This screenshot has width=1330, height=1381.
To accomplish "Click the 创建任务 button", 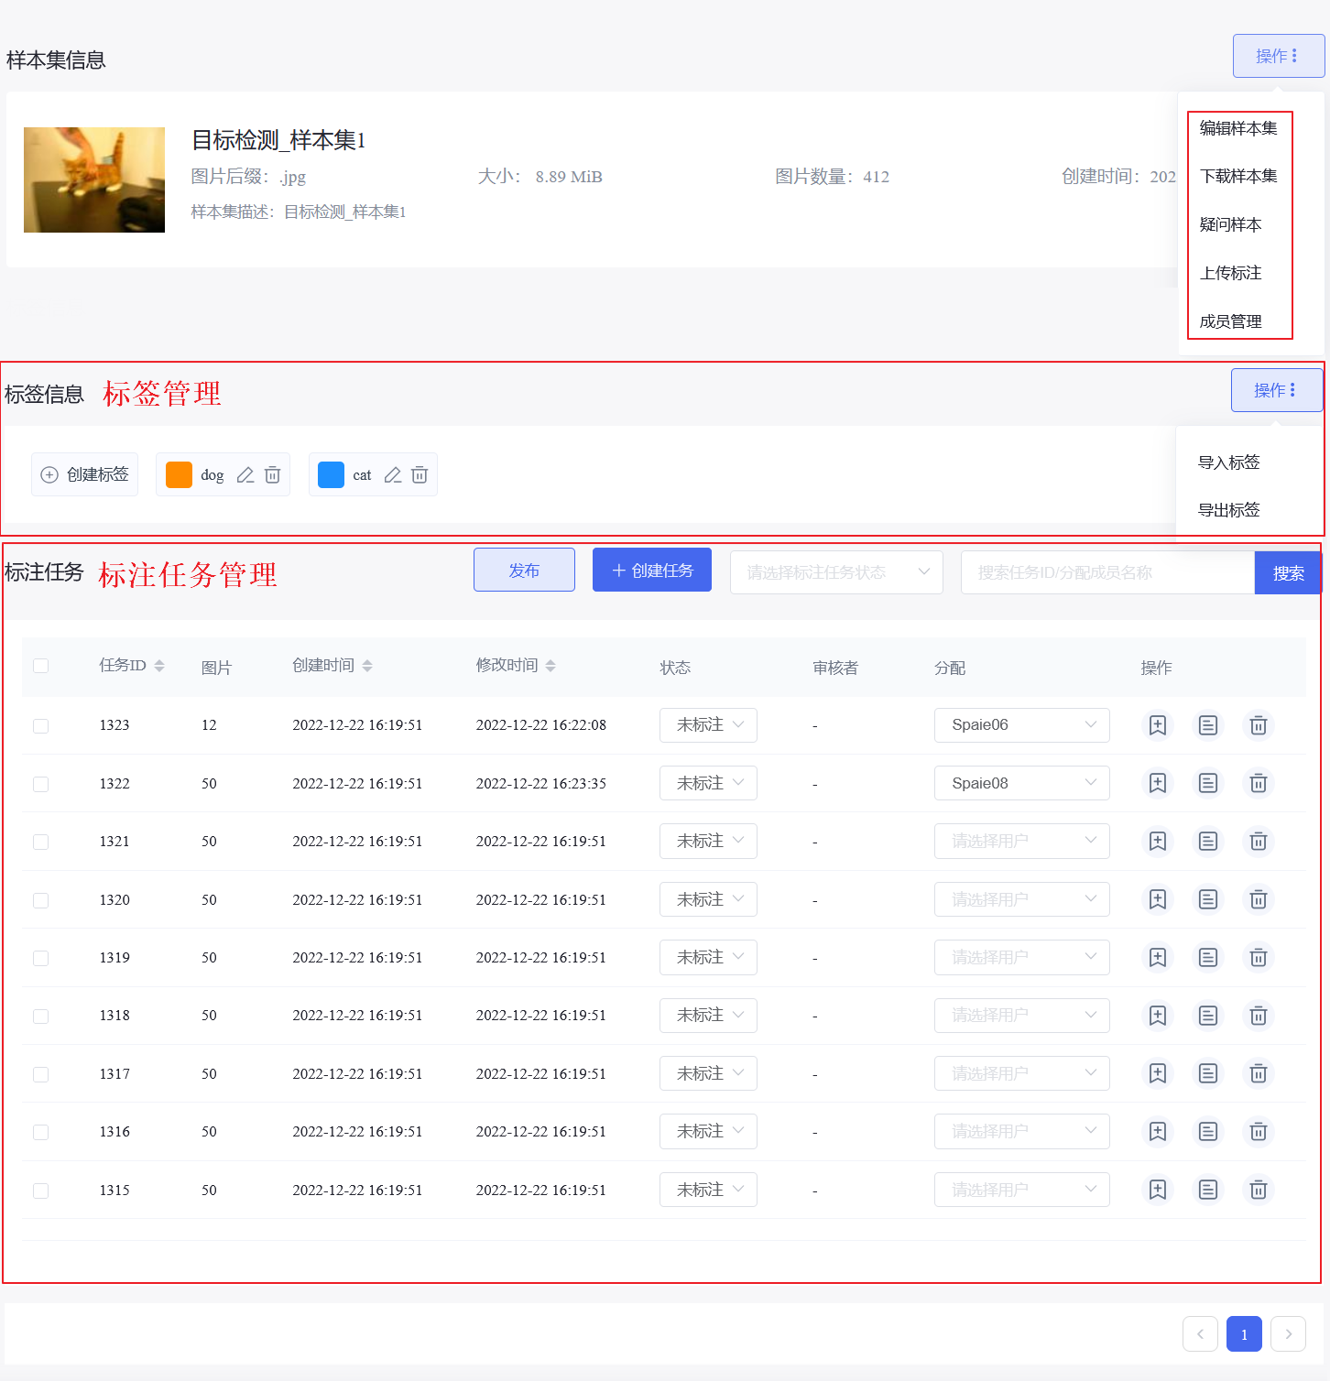I will (x=652, y=570).
